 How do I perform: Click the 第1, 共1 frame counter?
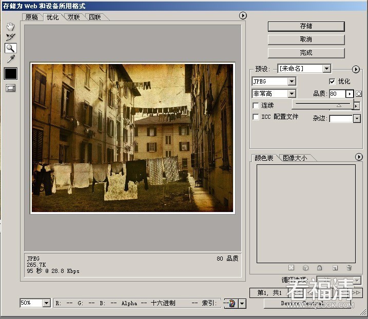click(269, 293)
